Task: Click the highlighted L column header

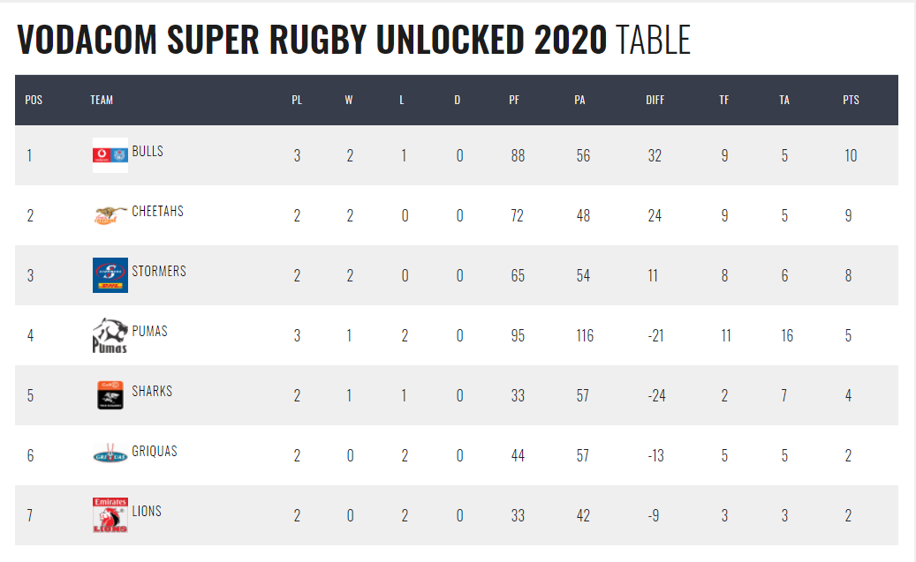Action: 402,100
